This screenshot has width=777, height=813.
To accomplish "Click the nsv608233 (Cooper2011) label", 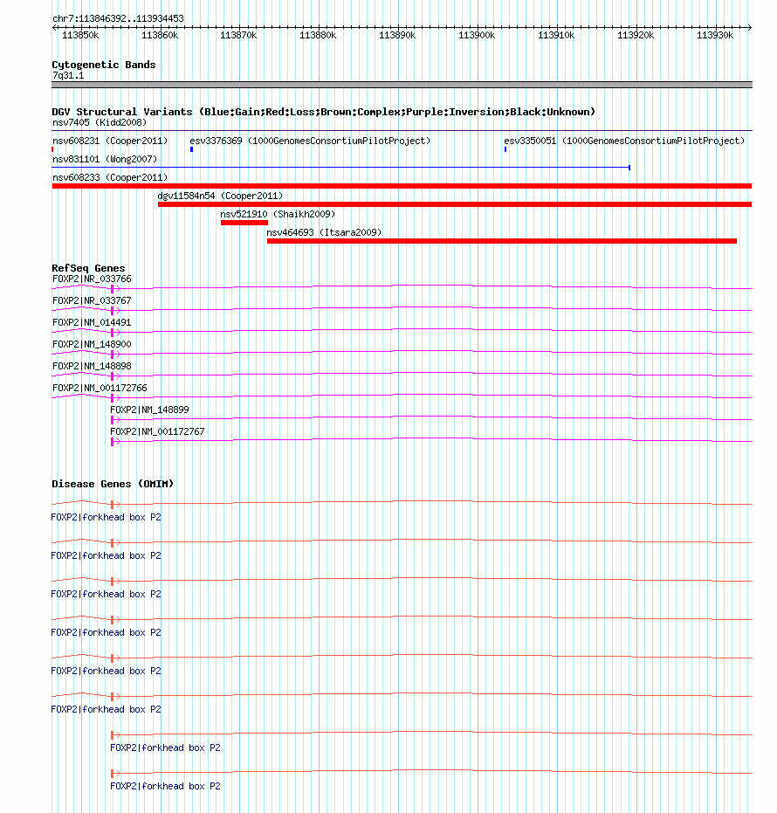I will pyautogui.click(x=110, y=177).
